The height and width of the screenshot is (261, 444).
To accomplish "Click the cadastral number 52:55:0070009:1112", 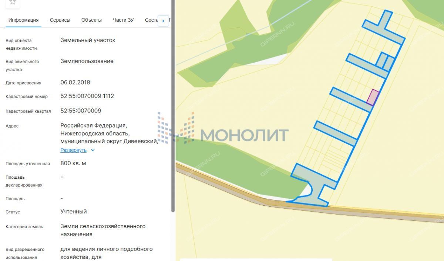I will [x=87, y=96].
